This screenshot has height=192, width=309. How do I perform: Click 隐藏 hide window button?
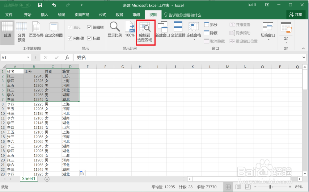pyautogui.click(x=211, y=33)
